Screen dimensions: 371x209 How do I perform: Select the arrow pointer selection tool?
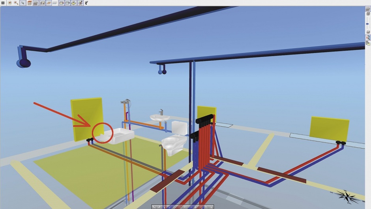click(x=23, y=3)
